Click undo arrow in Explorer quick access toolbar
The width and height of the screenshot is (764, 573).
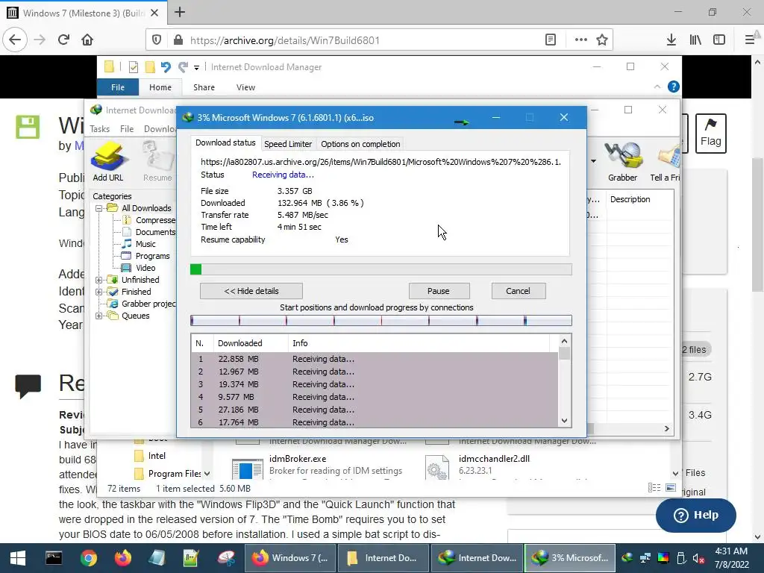(x=166, y=67)
